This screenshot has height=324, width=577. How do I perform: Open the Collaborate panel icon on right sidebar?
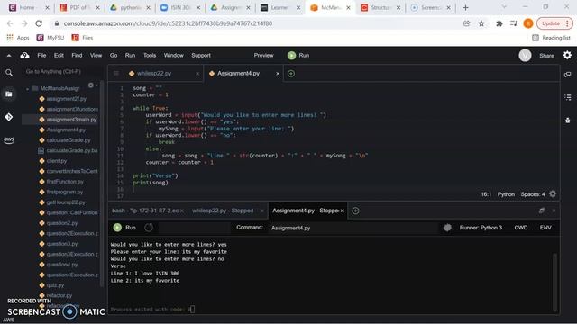[567, 75]
